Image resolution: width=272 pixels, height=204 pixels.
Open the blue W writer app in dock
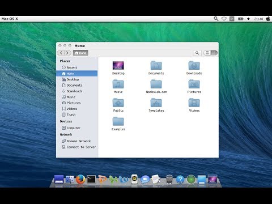click(x=124, y=180)
